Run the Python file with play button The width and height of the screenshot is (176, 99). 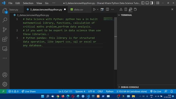[x=94, y=9]
